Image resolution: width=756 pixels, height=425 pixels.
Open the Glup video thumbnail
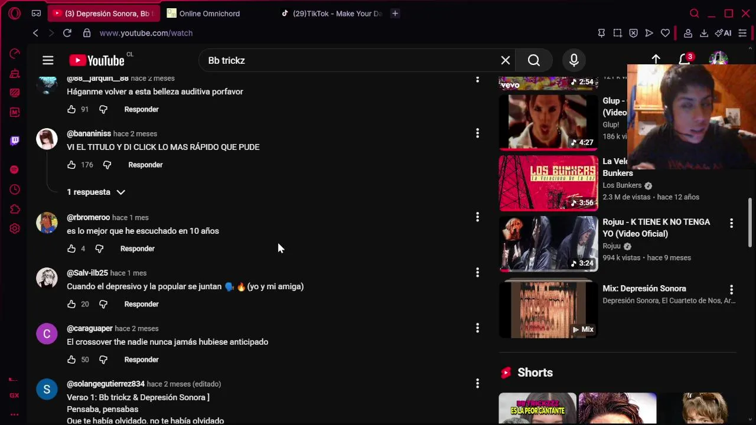(548, 122)
